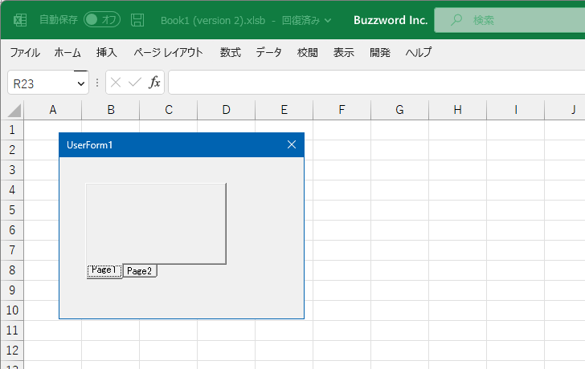This screenshot has width=585, height=369.
Task: Expand the Name Box dropdown arrow
Action: click(80, 83)
